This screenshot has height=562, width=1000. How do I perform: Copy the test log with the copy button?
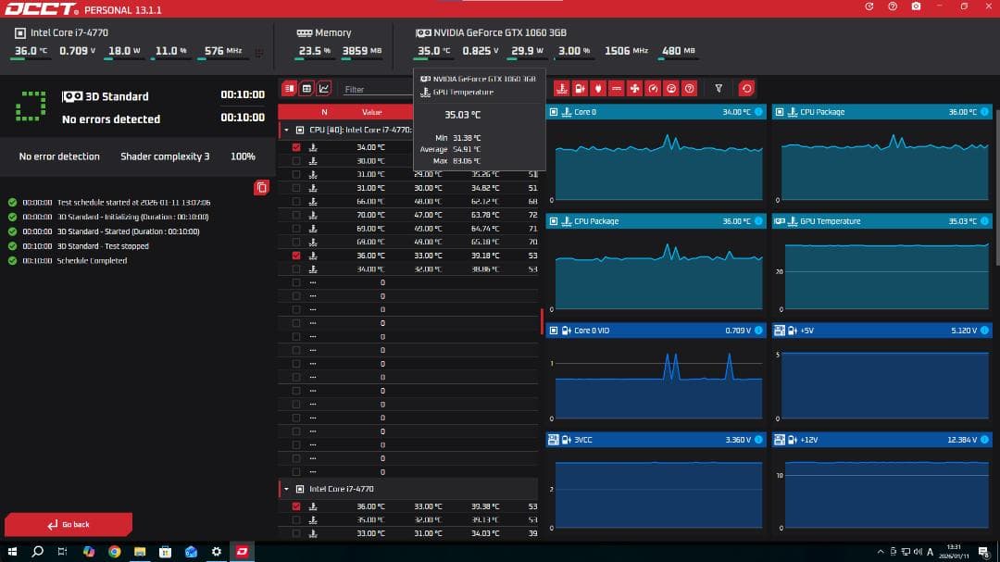[x=262, y=187]
